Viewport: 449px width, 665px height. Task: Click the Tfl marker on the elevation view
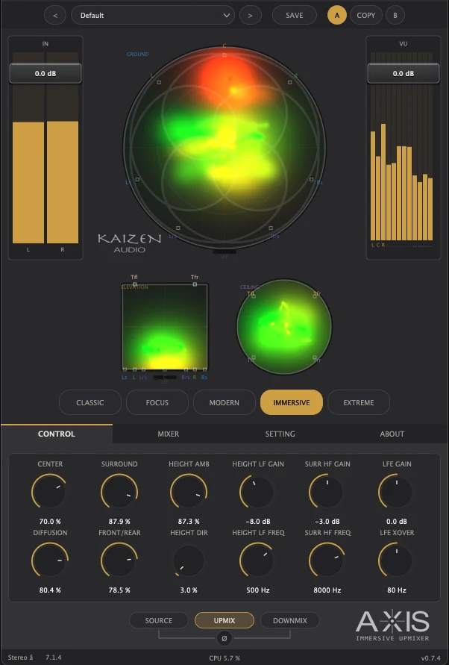pos(134,284)
